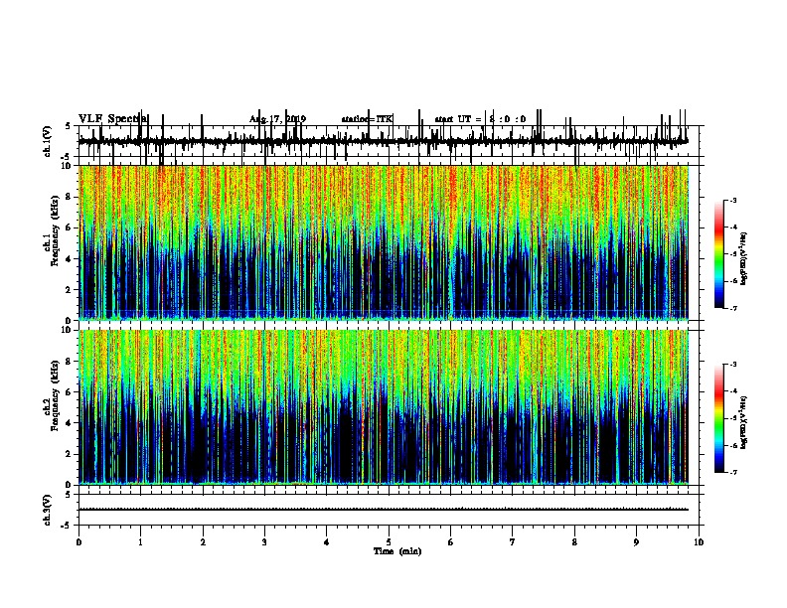Click the "ch.1(V)" waveform axis label
This screenshot has height=608, width=787.
48,141
